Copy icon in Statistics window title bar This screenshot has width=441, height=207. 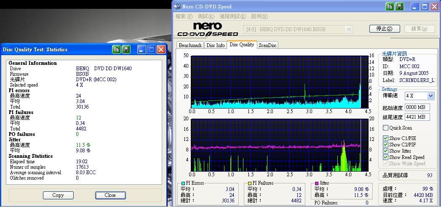click(116, 50)
